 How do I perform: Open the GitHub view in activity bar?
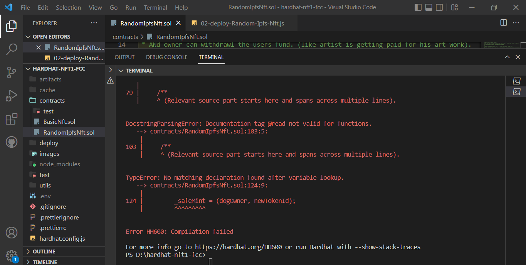11,142
